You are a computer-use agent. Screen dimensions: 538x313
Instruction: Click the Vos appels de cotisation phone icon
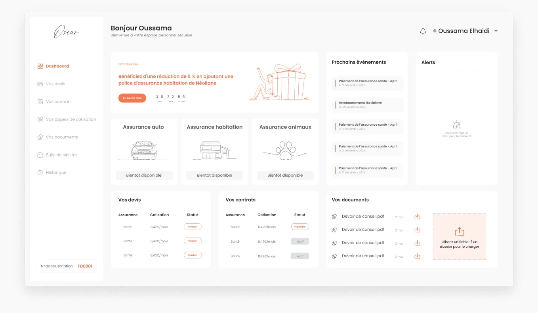click(40, 119)
